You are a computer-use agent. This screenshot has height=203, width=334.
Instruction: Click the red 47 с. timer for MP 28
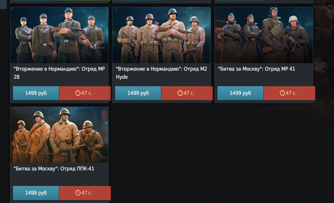(85, 93)
